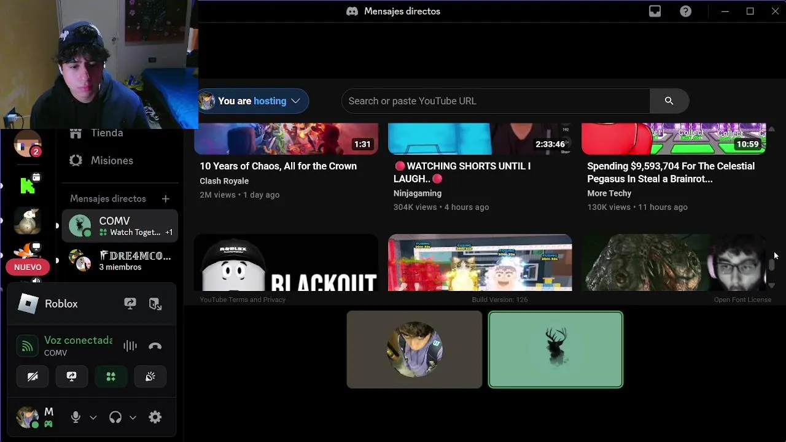
Task: Minimize the Discord window
Action: (x=725, y=11)
